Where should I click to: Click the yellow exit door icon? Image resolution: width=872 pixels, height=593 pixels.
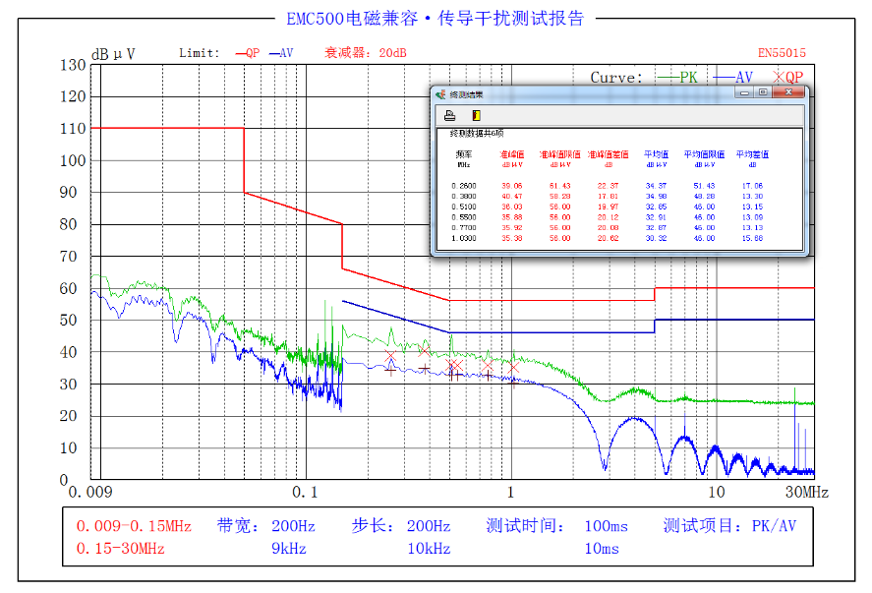click(476, 115)
